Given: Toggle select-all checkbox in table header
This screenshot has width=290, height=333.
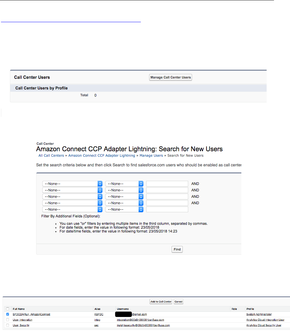Looking at the screenshot, I should [x=8, y=309].
